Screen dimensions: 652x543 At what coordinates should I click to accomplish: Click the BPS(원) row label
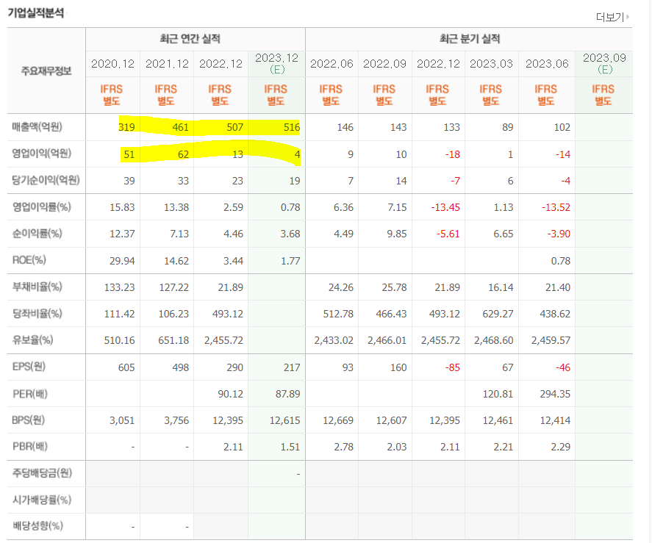(x=28, y=420)
